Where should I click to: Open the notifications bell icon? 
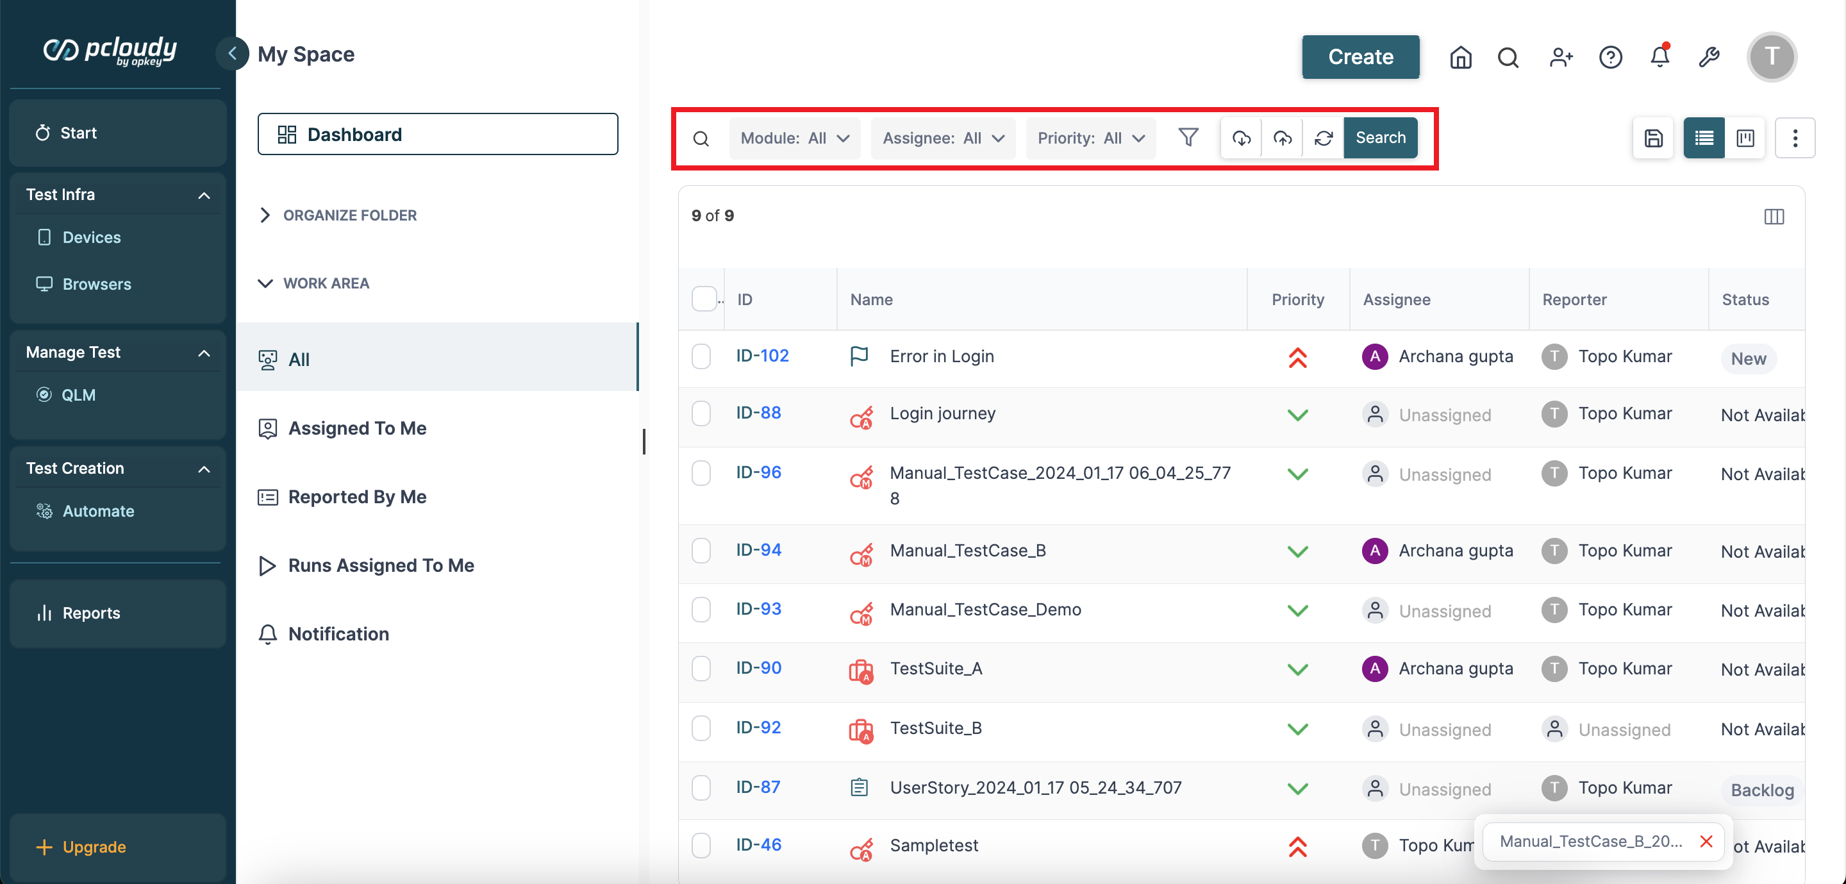(x=1659, y=56)
